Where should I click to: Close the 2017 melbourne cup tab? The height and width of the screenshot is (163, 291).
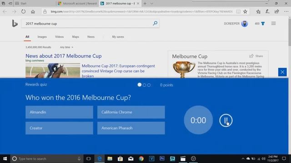click(138, 3)
